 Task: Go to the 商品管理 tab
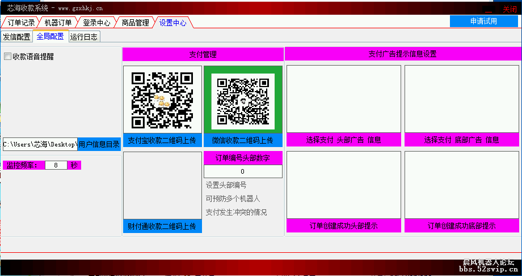135,23
